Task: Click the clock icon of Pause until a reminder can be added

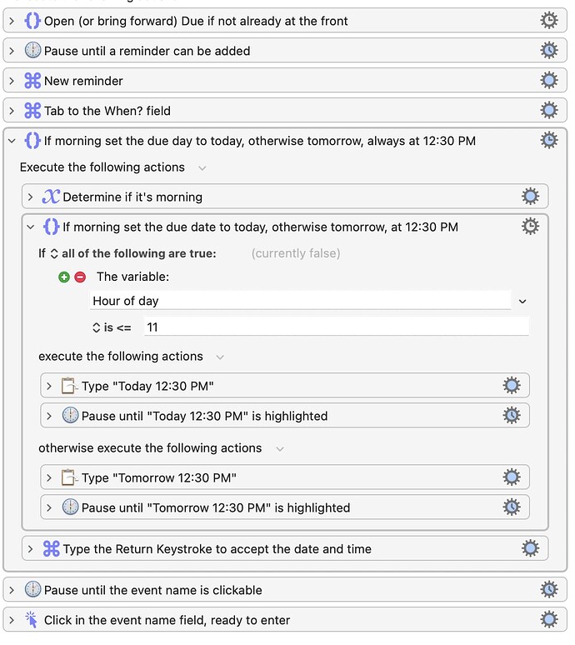Action: [32, 50]
